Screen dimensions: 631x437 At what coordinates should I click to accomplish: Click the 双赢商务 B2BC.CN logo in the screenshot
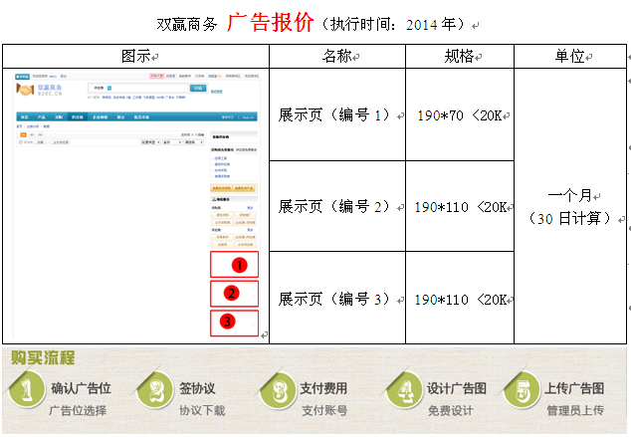pyautogui.click(x=40, y=91)
